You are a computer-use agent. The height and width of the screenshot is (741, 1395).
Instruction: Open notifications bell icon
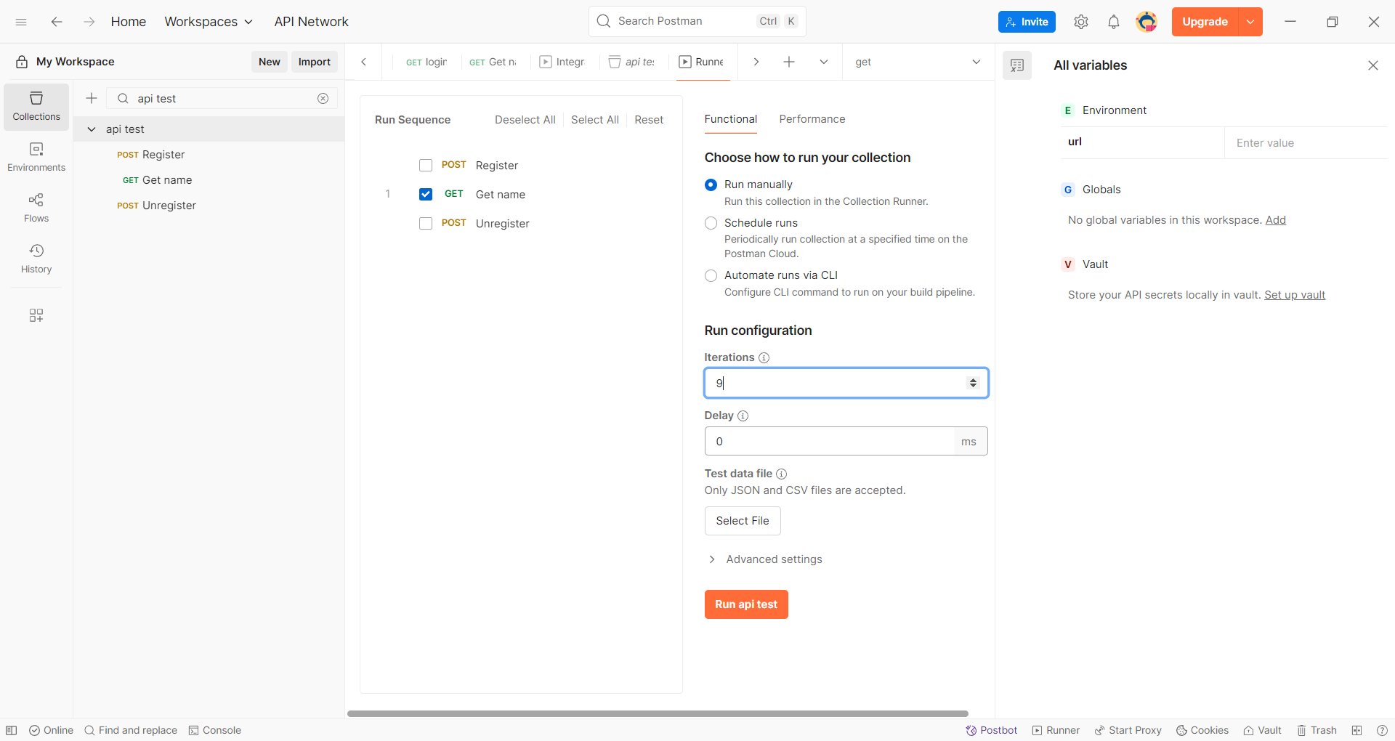click(1114, 22)
